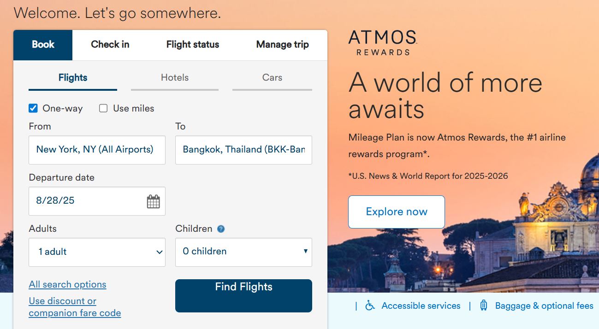
Task: Select the Hotels sub-tab
Action: tap(175, 78)
